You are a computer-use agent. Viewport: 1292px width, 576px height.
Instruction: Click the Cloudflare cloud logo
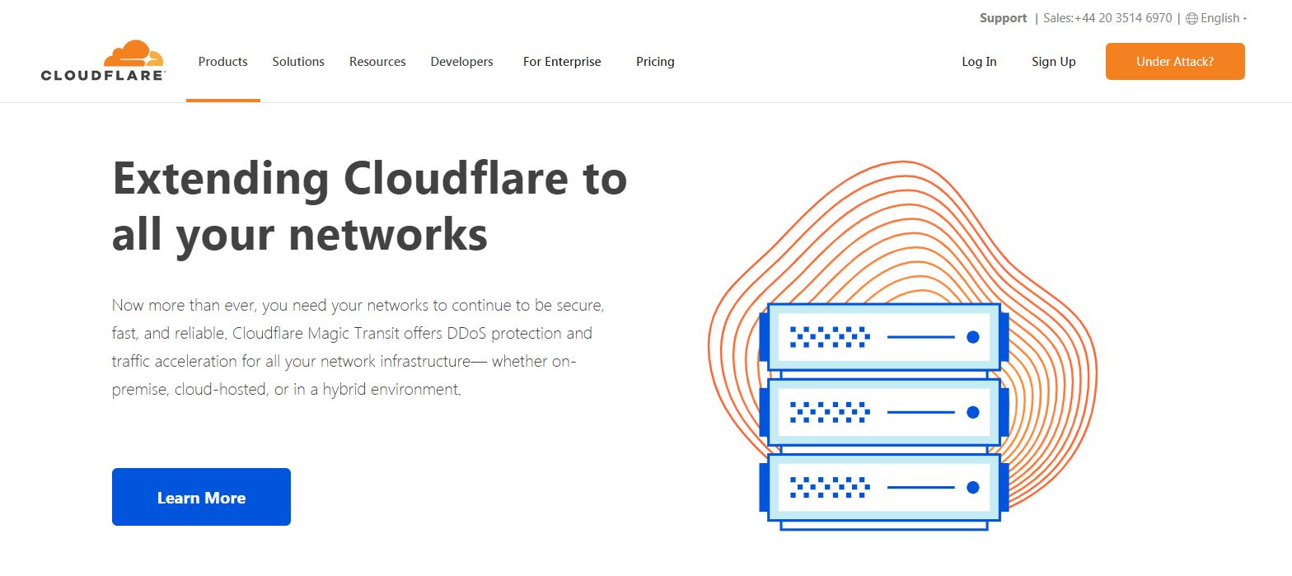click(103, 60)
